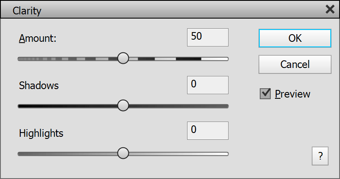Click the Amount label text
The image size is (340, 179).
(38, 38)
